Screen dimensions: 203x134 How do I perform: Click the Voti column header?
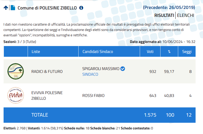coord(150,51)
